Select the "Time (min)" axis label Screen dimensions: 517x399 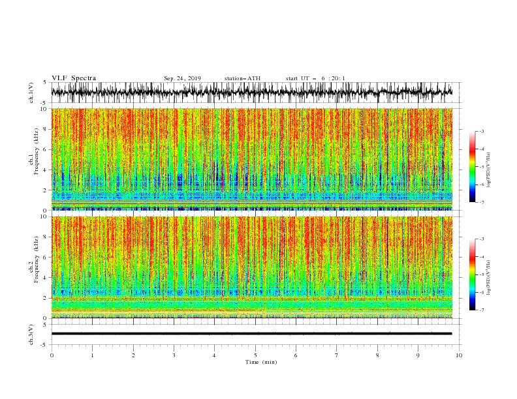261,362
